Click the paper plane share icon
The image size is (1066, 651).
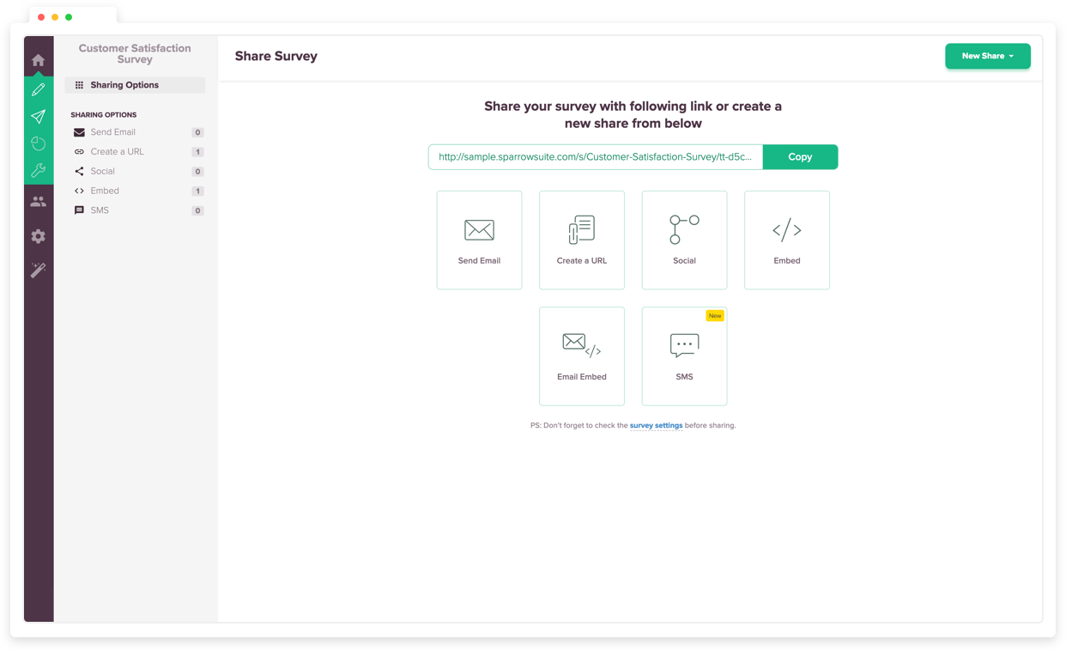tap(38, 116)
